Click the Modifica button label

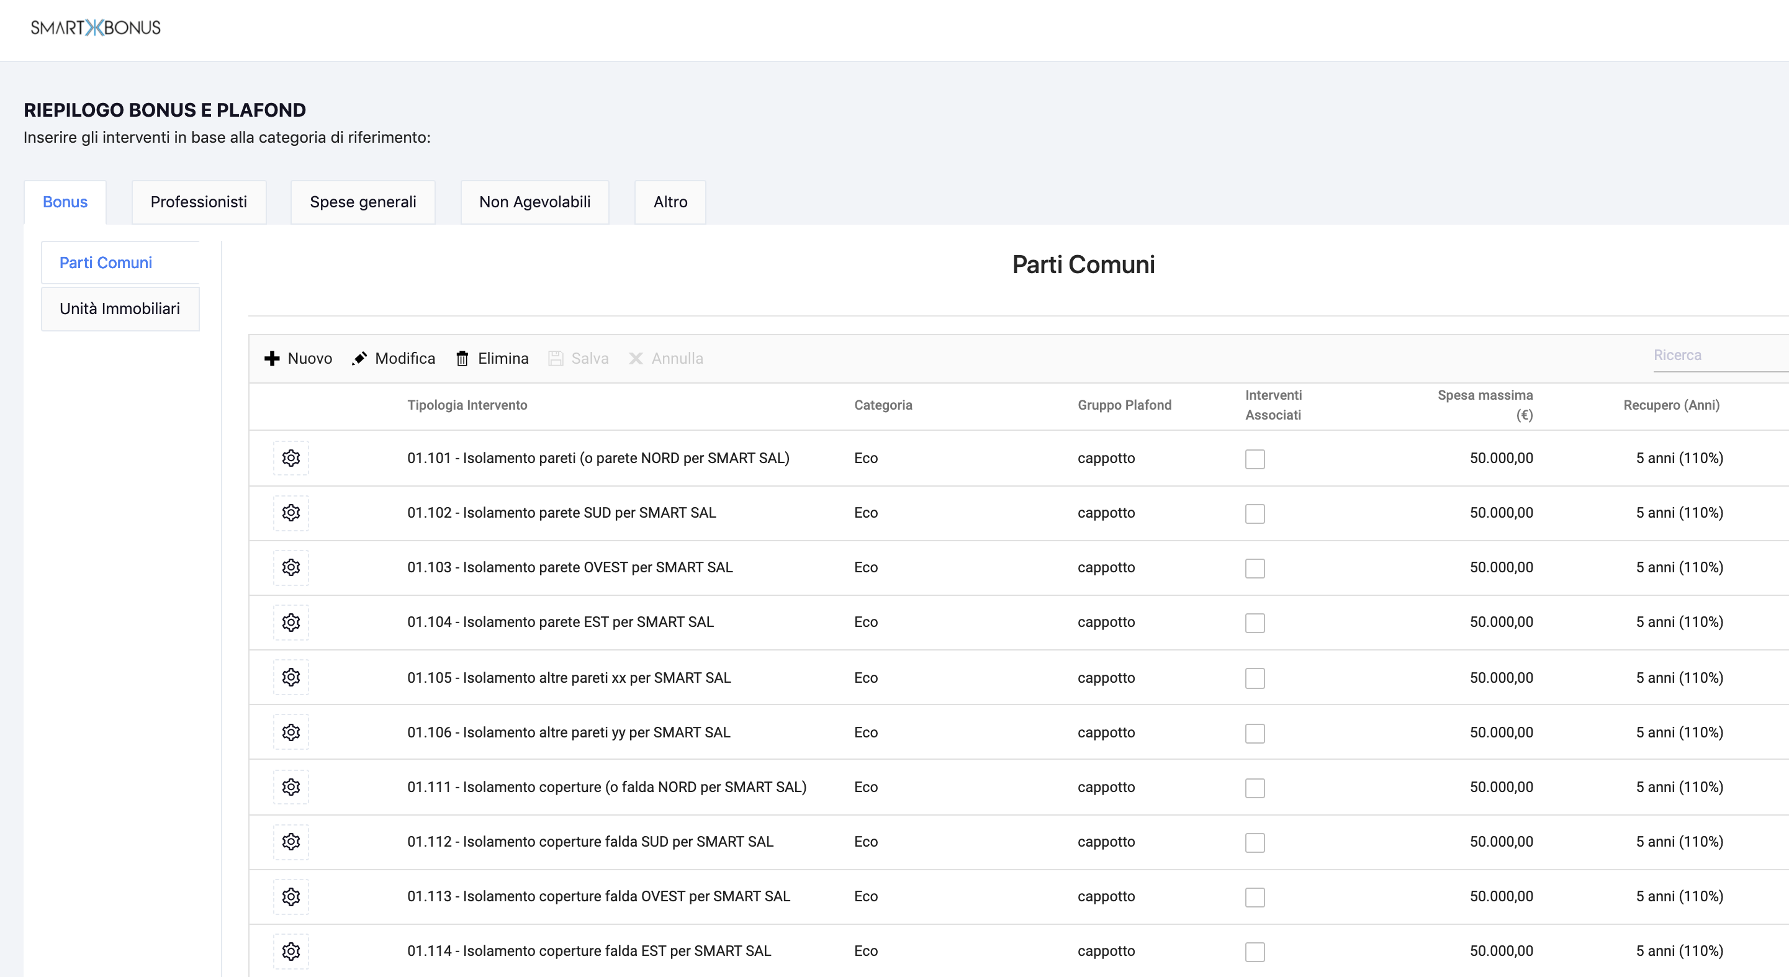coord(405,358)
